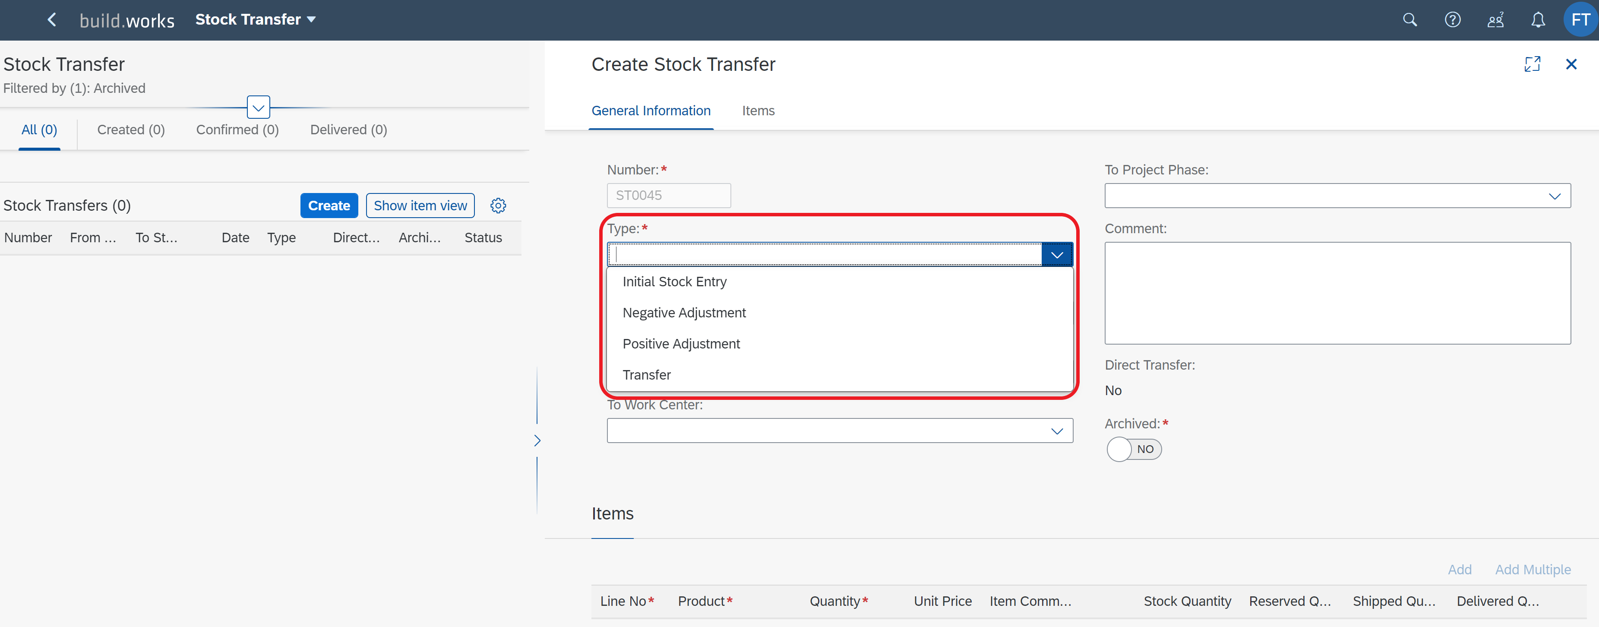Enter full screen for Create Stock Transfer

click(1532, 64)
